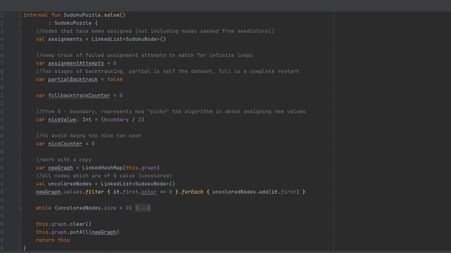Click the 'niceCounter' variable
This screenshot has width=451, height=253.
tap(65, 143)
